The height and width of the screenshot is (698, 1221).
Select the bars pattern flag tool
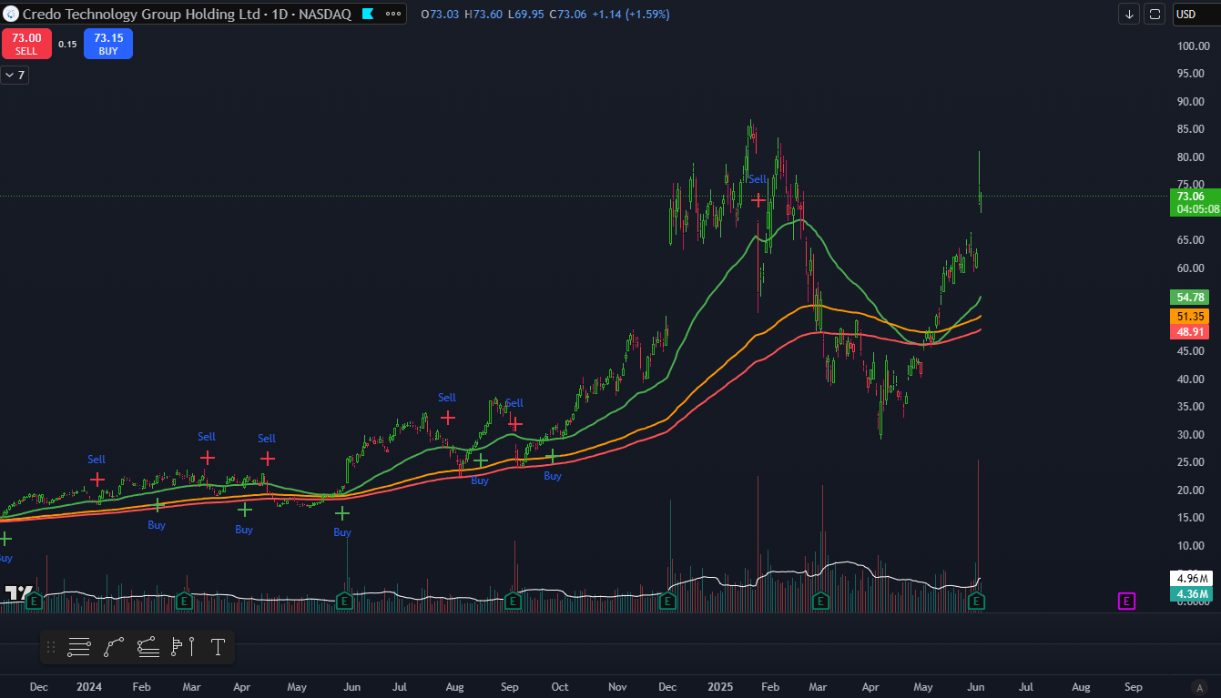(183, 648)
